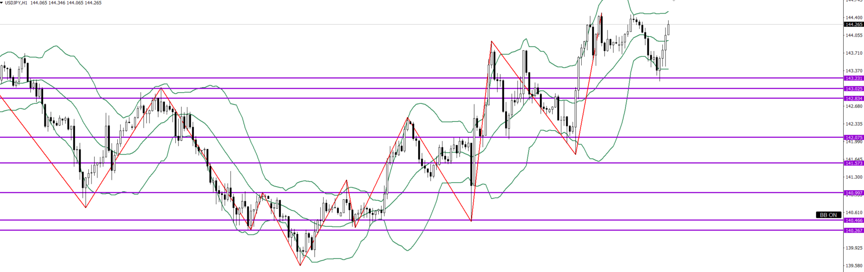Click the 143.710 price scale value
This screenshot has width=864, height=272.
[854, 53]
